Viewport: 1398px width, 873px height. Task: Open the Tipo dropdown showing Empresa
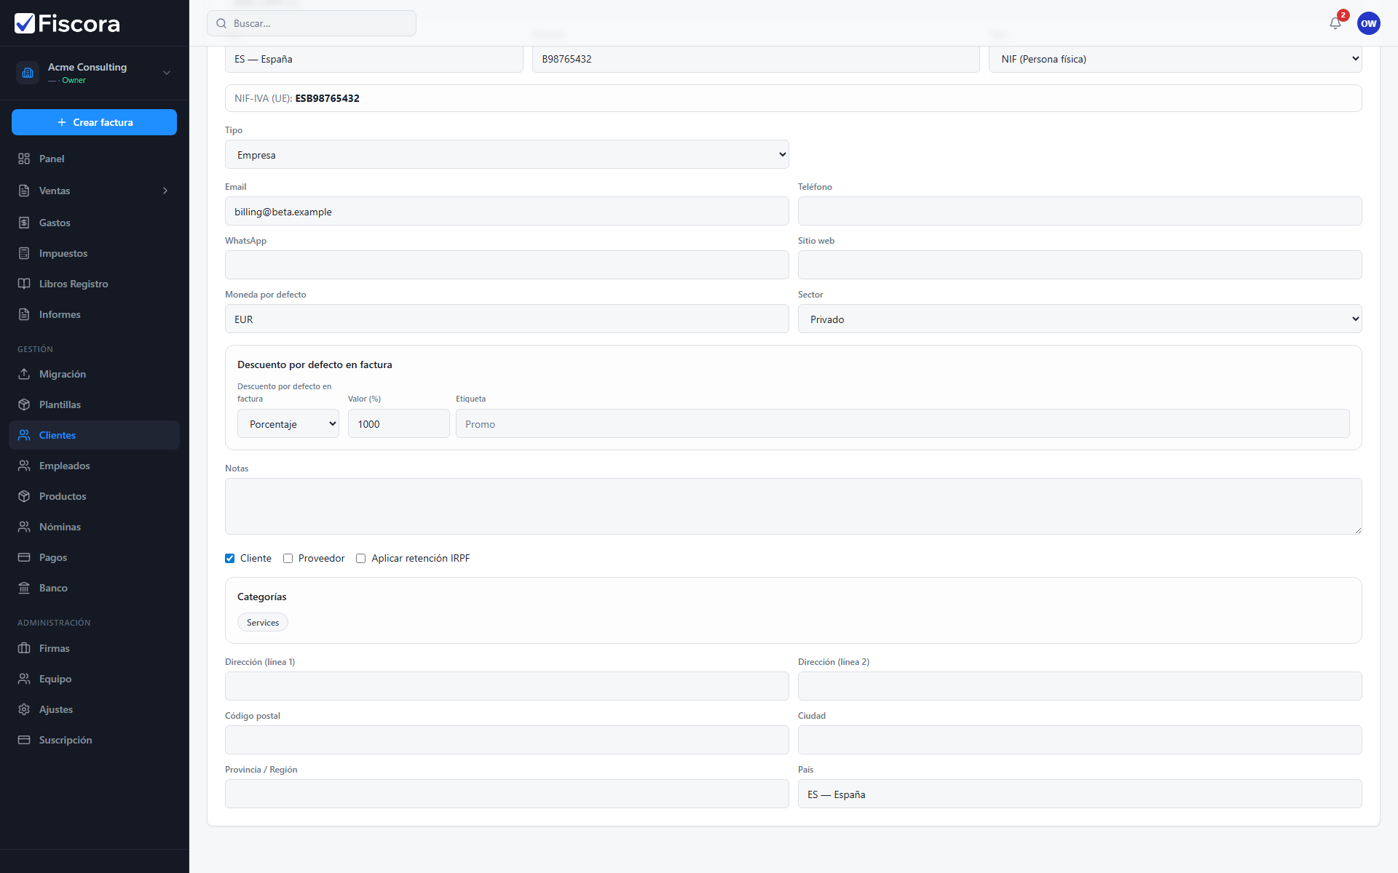507,154
